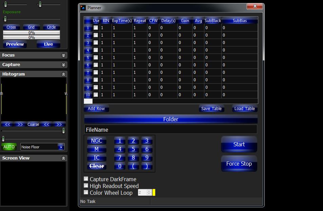Click the Gain cell in row 6
The width and height of the screenshot is (323, 211).
point(185,65)
